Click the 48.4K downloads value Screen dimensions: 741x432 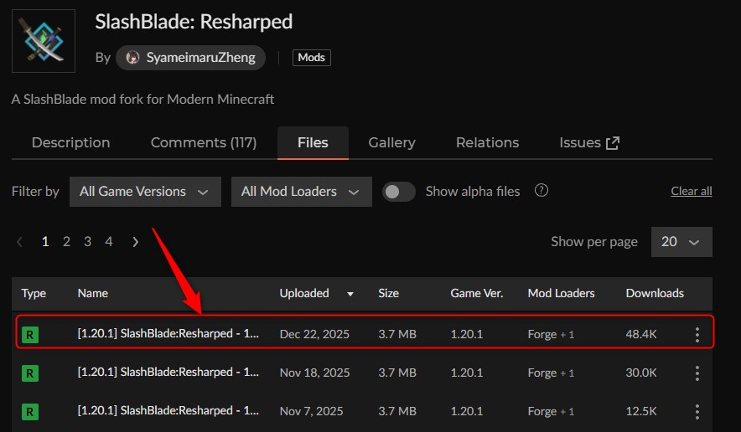coord(641,334)
